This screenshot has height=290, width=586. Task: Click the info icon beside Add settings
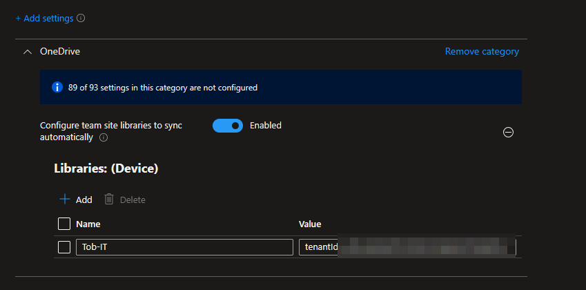81,19
